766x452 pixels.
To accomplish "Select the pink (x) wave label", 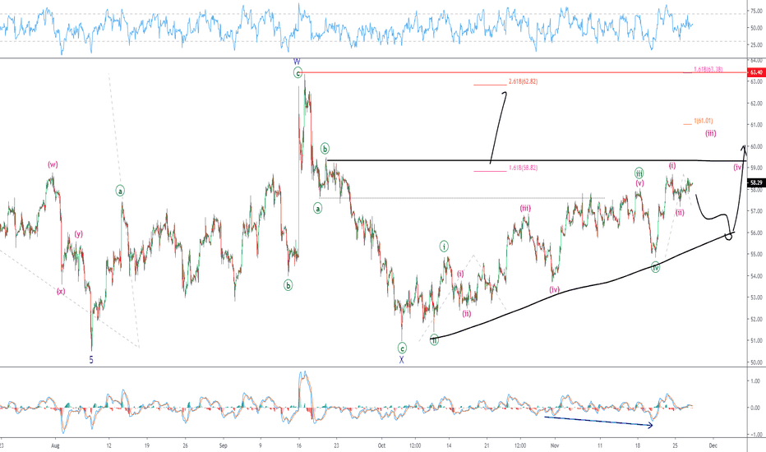I will click(x=61, y=291).
